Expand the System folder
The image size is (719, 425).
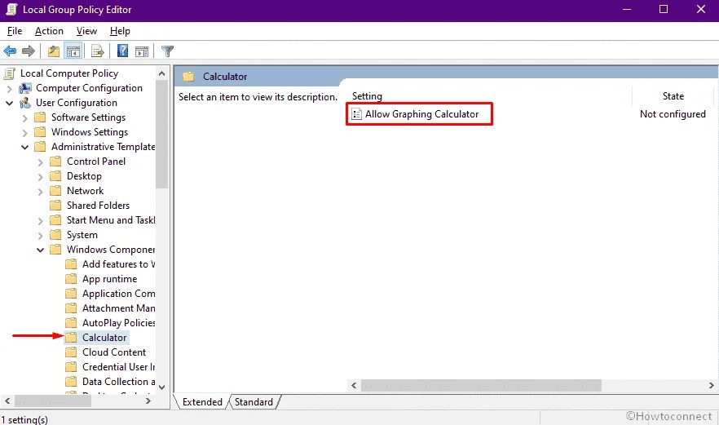[x=41, y=236]
